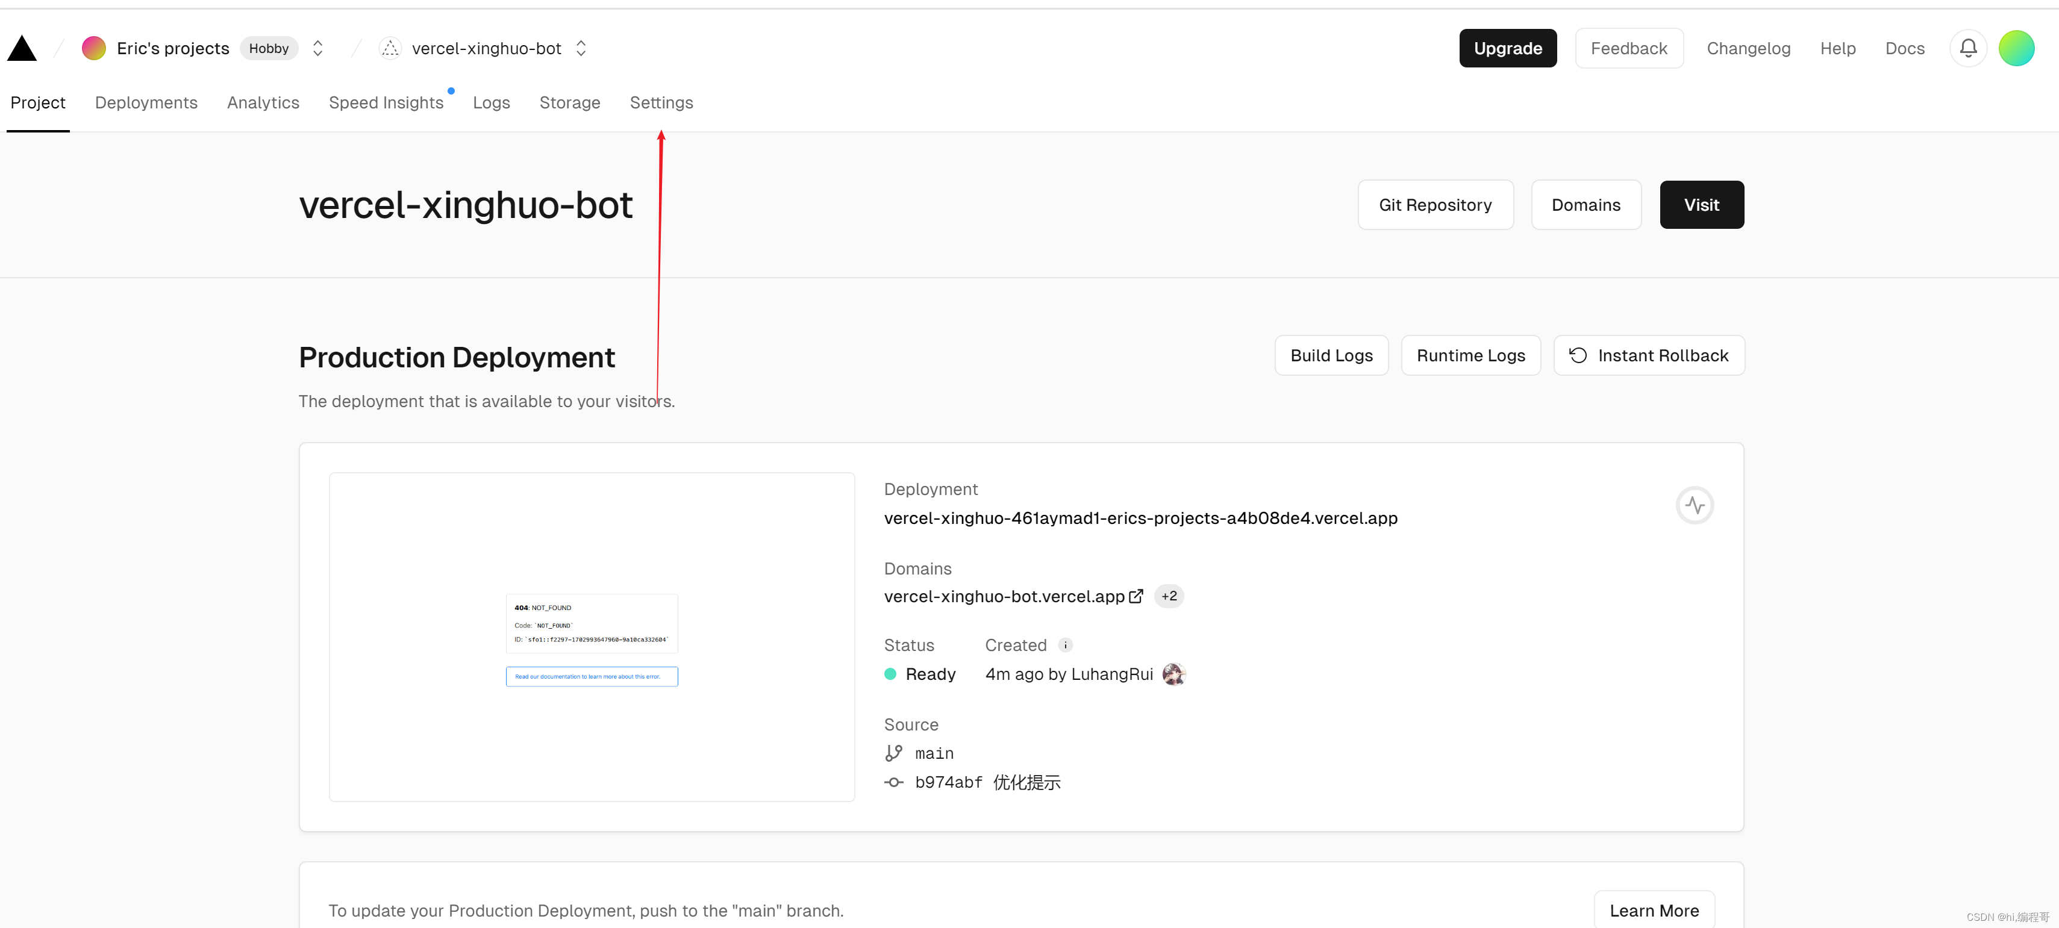
Task: Open Eric's projects team avatar
Action: click(93, 49)
